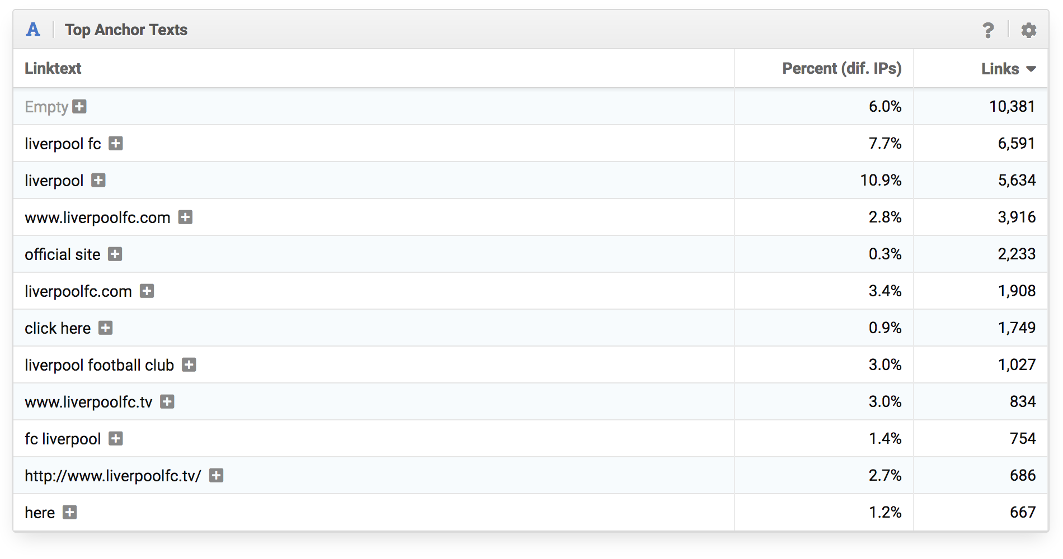Expand the 'liverpool fc' plus icon
Viewport: 1063px width, 559px height.
(116, 144)
